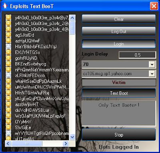Click smiley icon beside vAaHtSseDdPpOAazmLk

click(x=8, y=81)
